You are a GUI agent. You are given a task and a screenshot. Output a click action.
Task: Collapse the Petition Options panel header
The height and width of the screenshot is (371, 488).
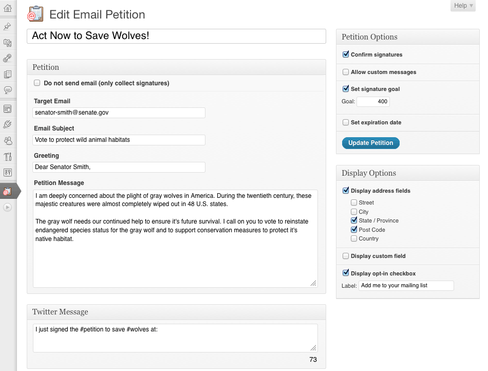click(407, 37)
